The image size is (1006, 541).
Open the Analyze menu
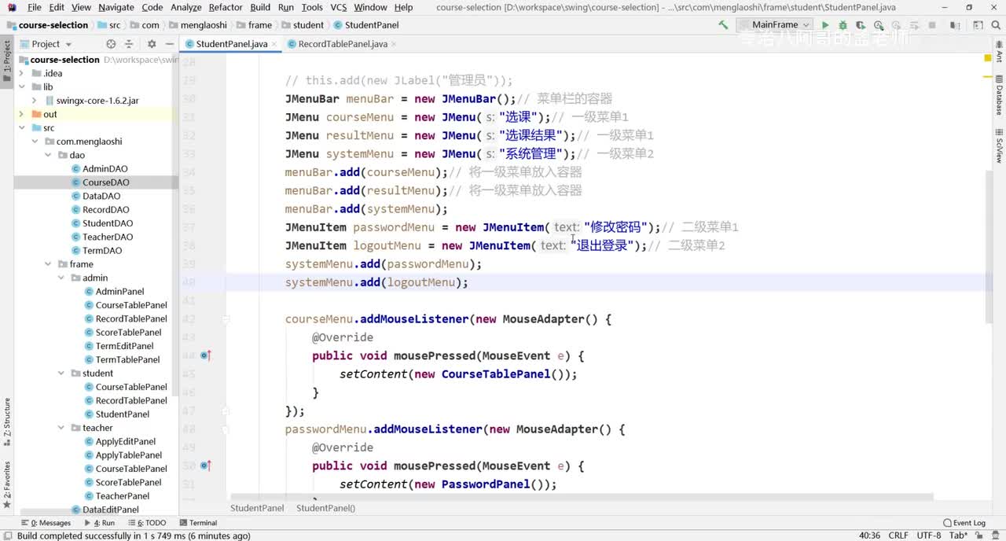(186, 7)
